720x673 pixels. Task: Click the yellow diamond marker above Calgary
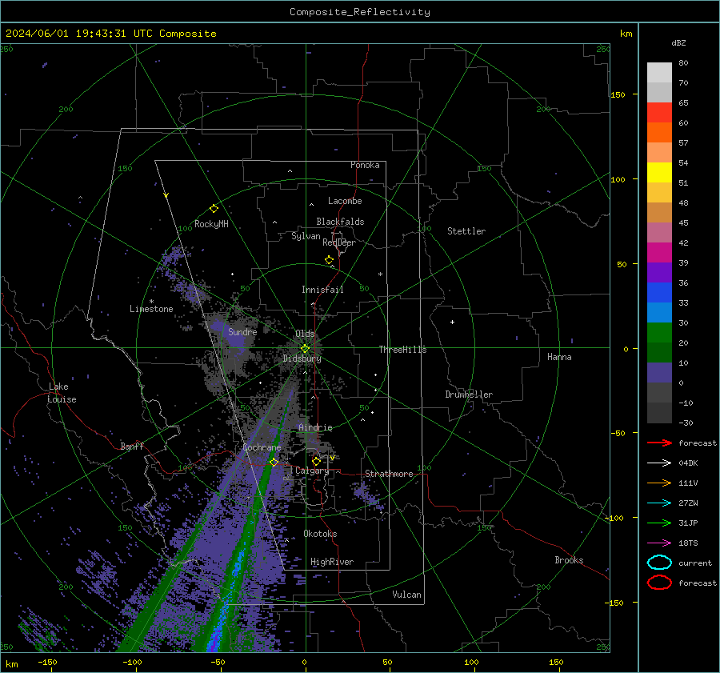pos(316,461)
